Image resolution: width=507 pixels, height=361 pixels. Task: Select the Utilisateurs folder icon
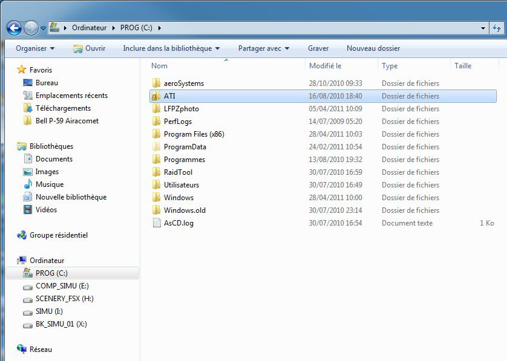[156, 185]
